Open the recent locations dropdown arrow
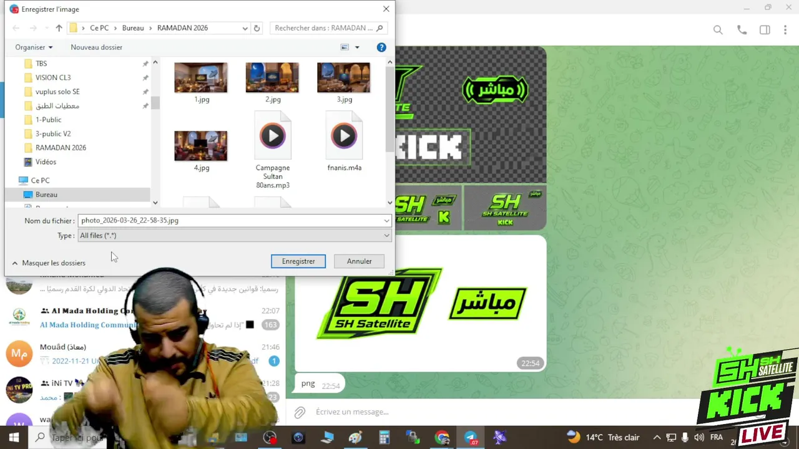 click(x=46, y=28)
